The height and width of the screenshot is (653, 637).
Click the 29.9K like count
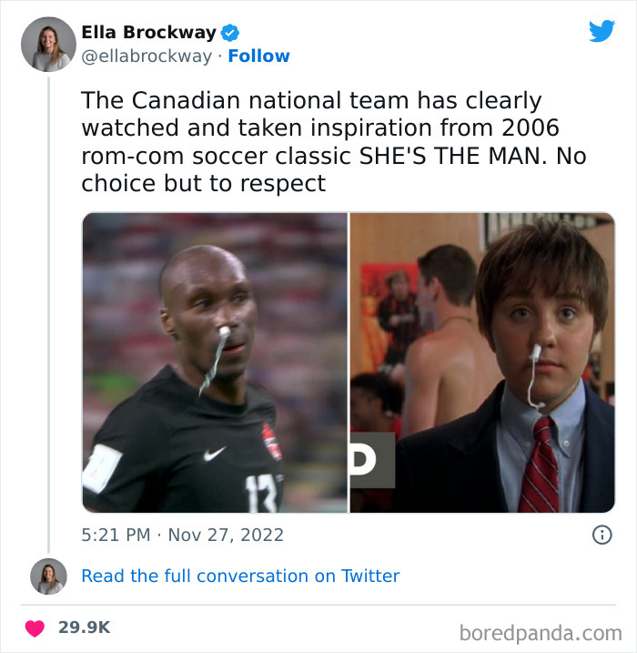[85, 627]
